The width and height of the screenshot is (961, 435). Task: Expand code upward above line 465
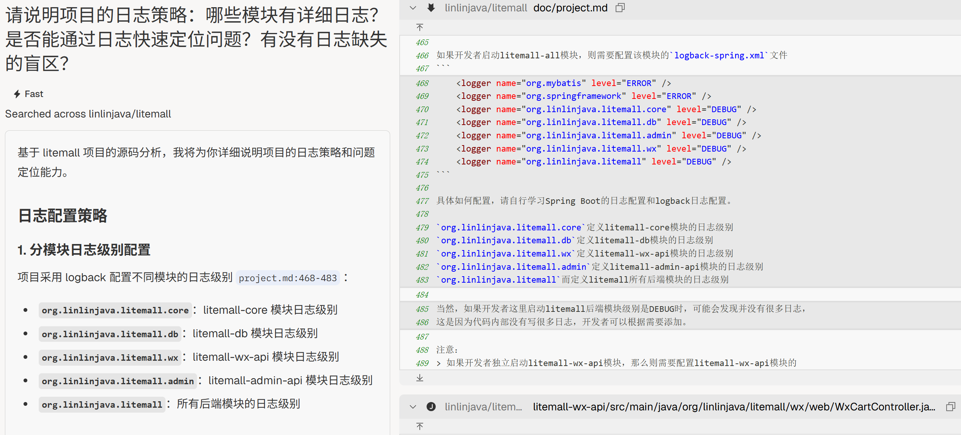420,27
